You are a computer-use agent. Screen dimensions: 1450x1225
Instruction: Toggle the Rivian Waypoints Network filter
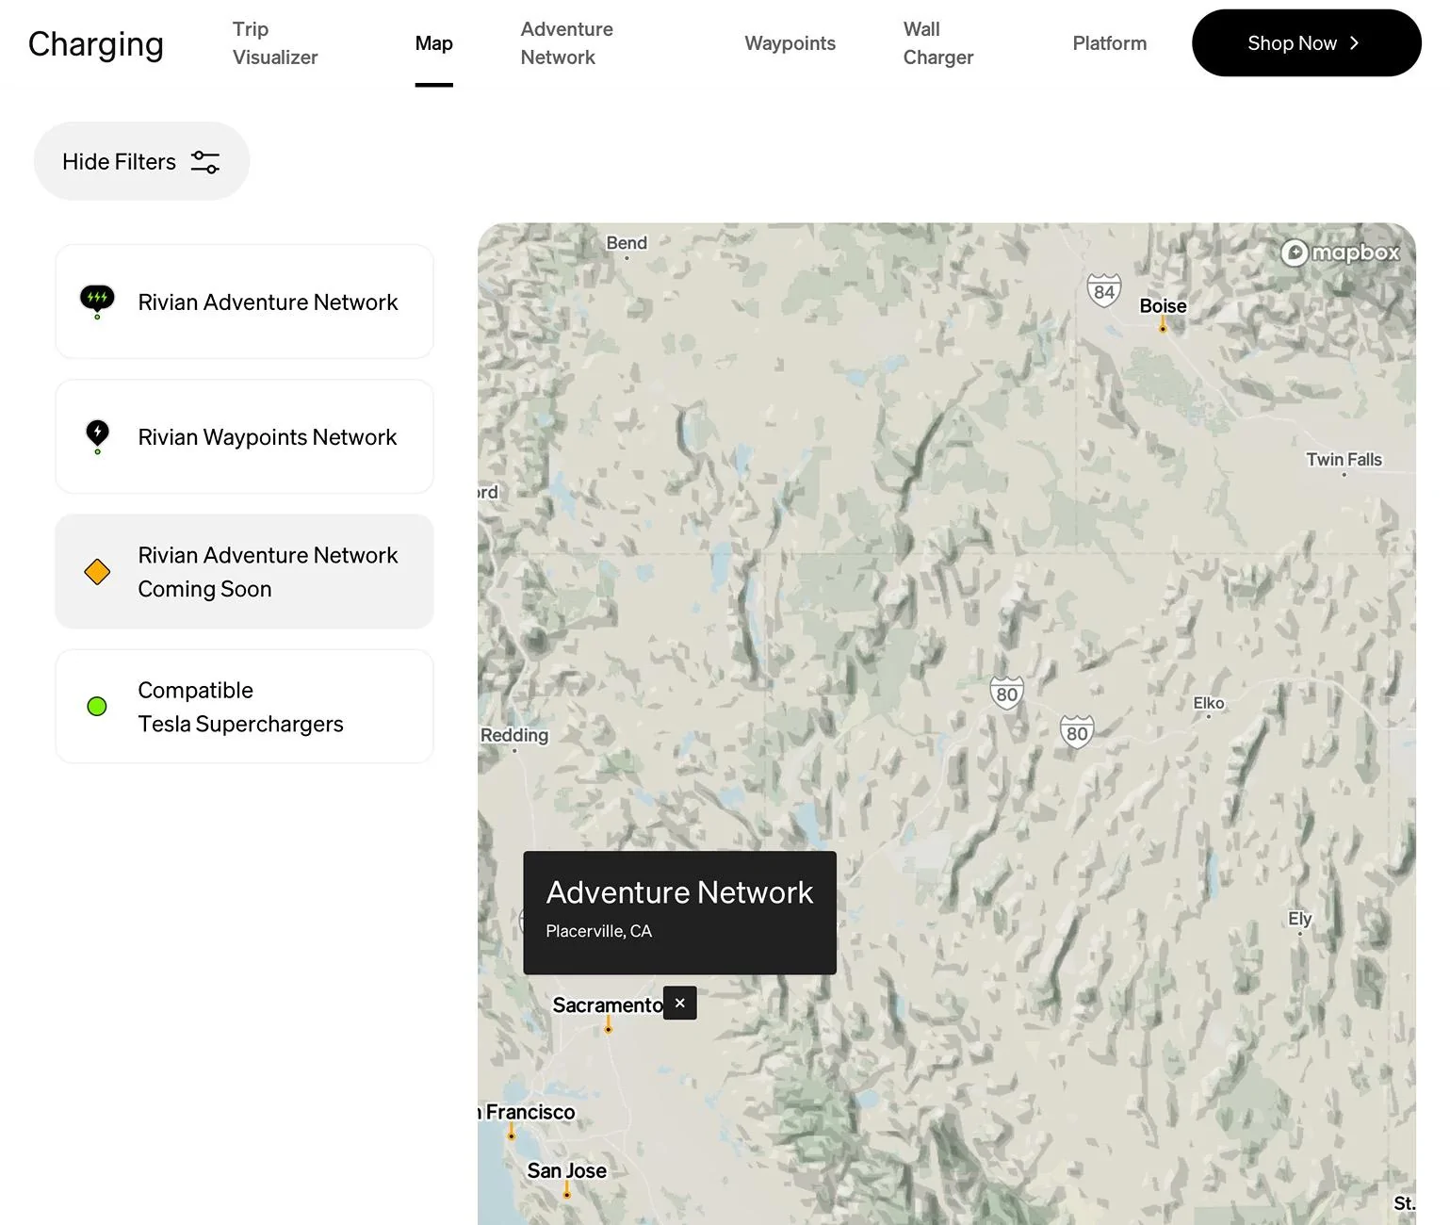point(245,436)
